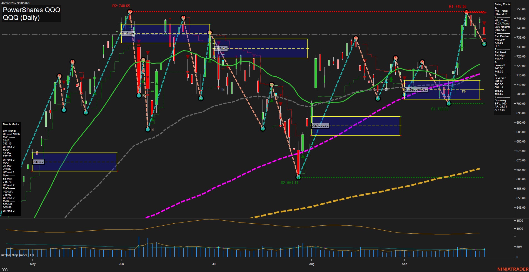
Task: Click the Jul label on time axis
Action: coord(214,264)
